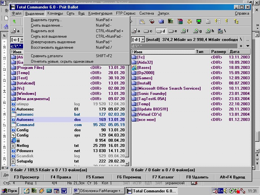Click the blue folder toolbar icon
Image resolution: width=260 pixels, height=195 pixels.
pyautogui.click(x=161, y=21)
